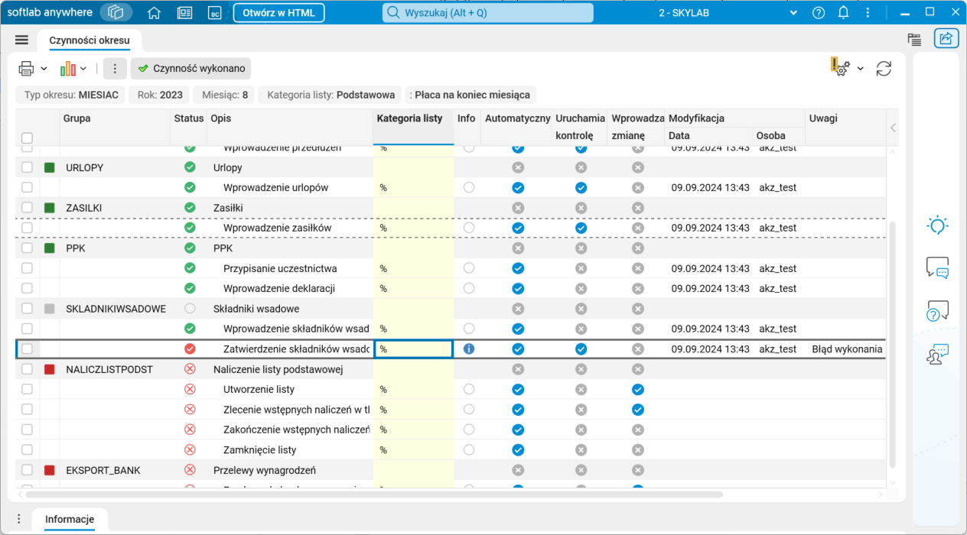
Task: Open the feedback chat icon in right sidebar
Action: click(x=939, y=267)
